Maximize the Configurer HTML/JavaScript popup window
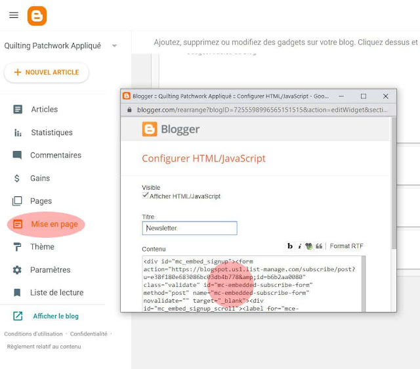The width and height of the screenshot is (420, 369). 363,97
